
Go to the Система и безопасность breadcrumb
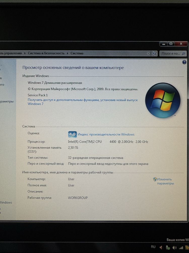tap(46, 53)
